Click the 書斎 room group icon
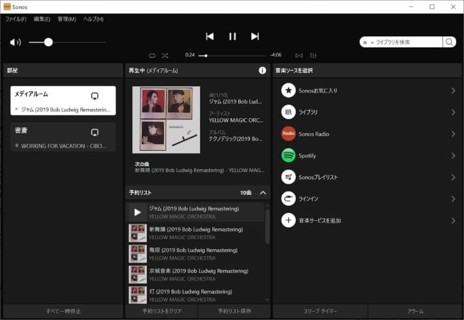Viewport: 464px width, 320px height. pos(95,132)
